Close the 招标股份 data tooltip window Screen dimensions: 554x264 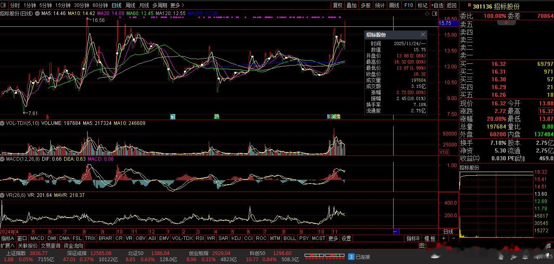click(423, 35)
